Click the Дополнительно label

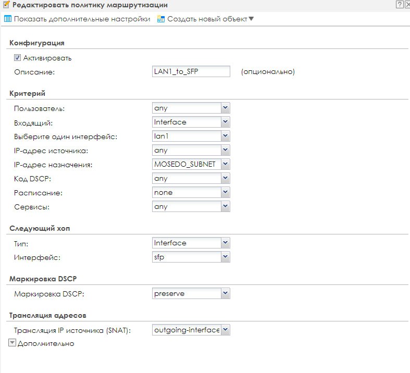[46, 343]
